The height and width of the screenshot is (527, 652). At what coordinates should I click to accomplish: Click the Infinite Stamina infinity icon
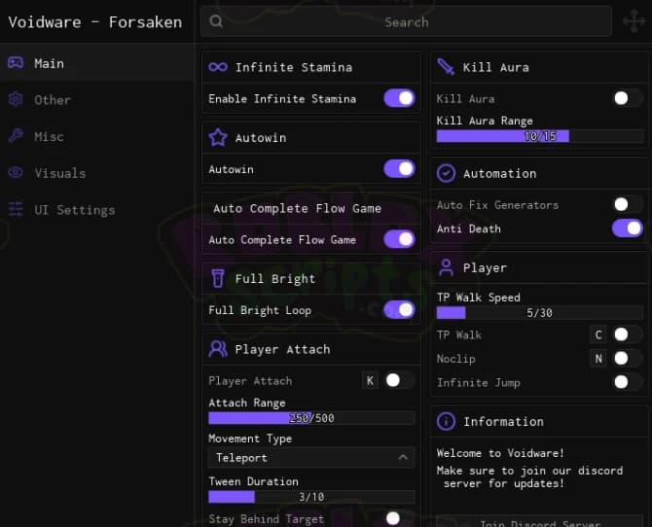pyautogui.click(x=218, y=67)
